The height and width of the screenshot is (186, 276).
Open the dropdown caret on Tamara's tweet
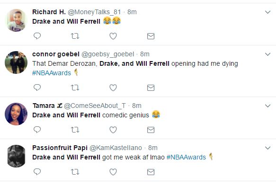268,106
